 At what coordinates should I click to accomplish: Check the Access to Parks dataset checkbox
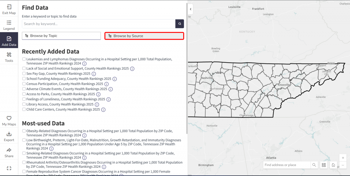[24, 94]
